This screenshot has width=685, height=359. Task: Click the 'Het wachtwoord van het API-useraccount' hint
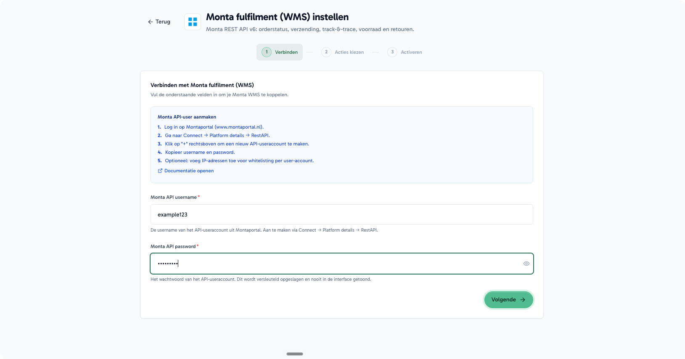pyautogui.click(x=261, y=279)
